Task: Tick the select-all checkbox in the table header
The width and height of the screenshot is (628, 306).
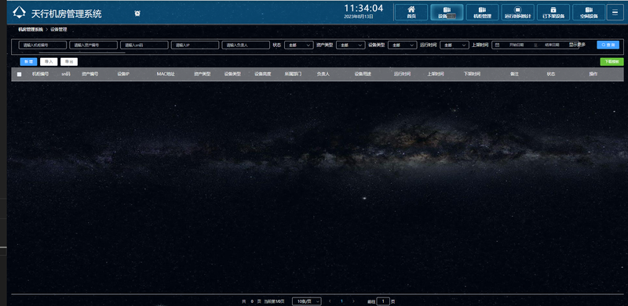Action: pyautogui.click(x=19, y=74)
